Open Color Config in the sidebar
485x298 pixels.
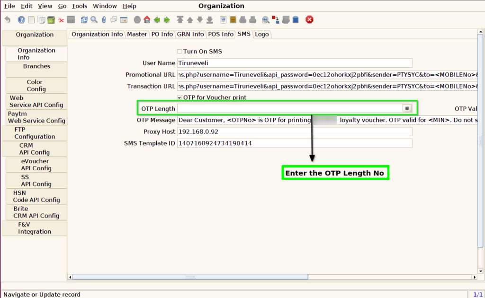(x=36, y=86)
